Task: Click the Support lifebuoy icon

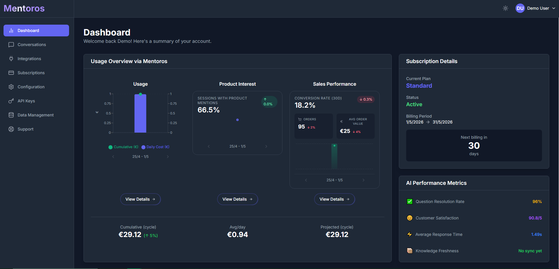Action: point(11,129)
